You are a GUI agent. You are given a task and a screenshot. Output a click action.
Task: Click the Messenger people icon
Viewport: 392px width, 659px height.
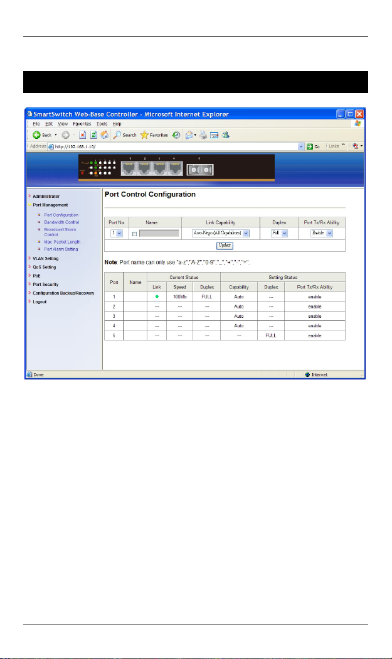(x=225, y=135)
